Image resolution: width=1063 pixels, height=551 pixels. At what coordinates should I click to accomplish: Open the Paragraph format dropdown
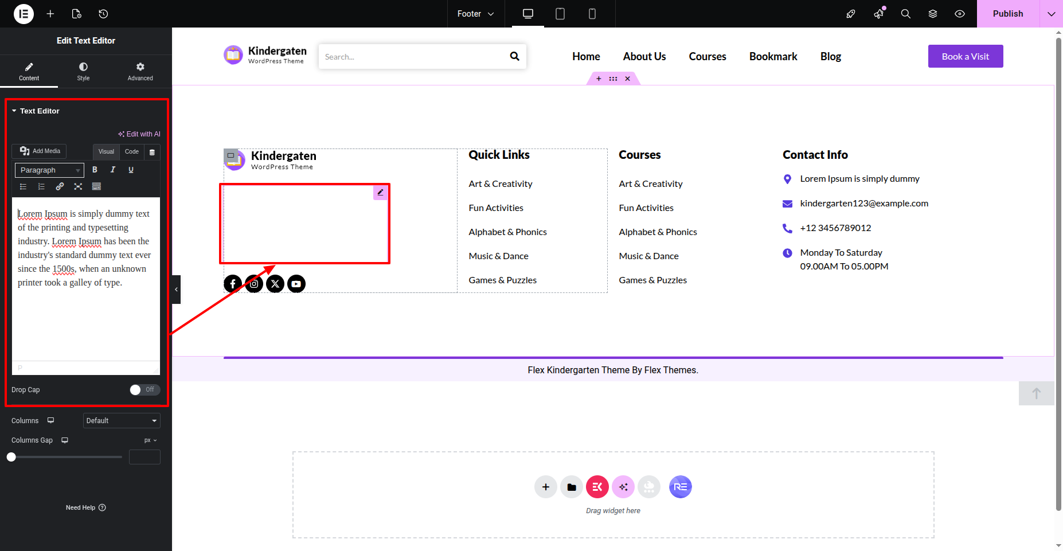(49, 170)
